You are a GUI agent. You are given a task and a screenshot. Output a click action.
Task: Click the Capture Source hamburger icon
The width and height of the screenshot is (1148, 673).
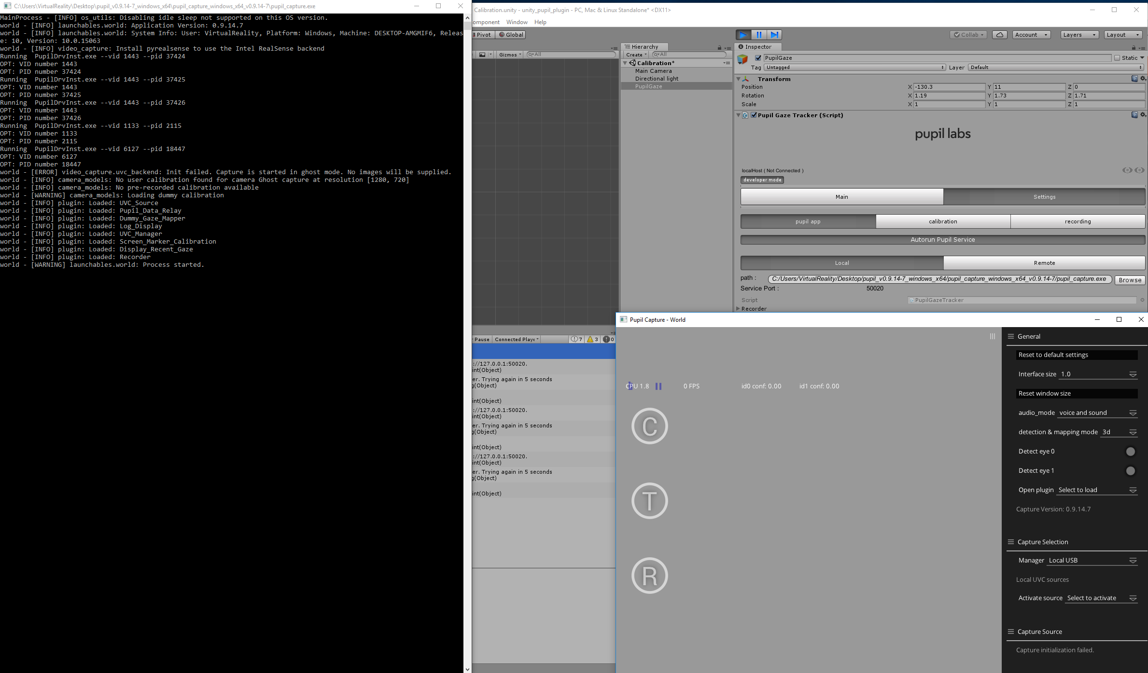click(x=1010, y=632)
